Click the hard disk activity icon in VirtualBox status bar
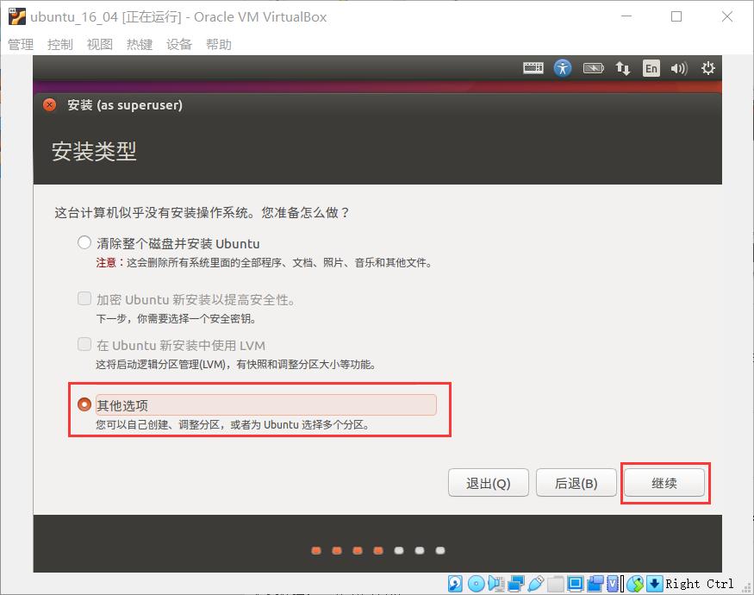The height and width of the screenshot is (595, 754). coord(455,584)
